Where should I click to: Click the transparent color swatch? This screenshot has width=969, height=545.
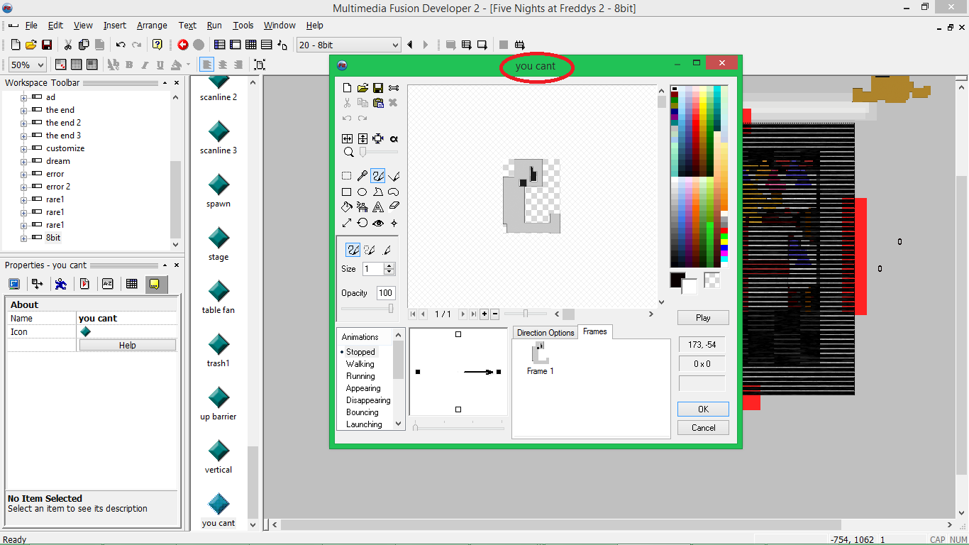(711, 280)
